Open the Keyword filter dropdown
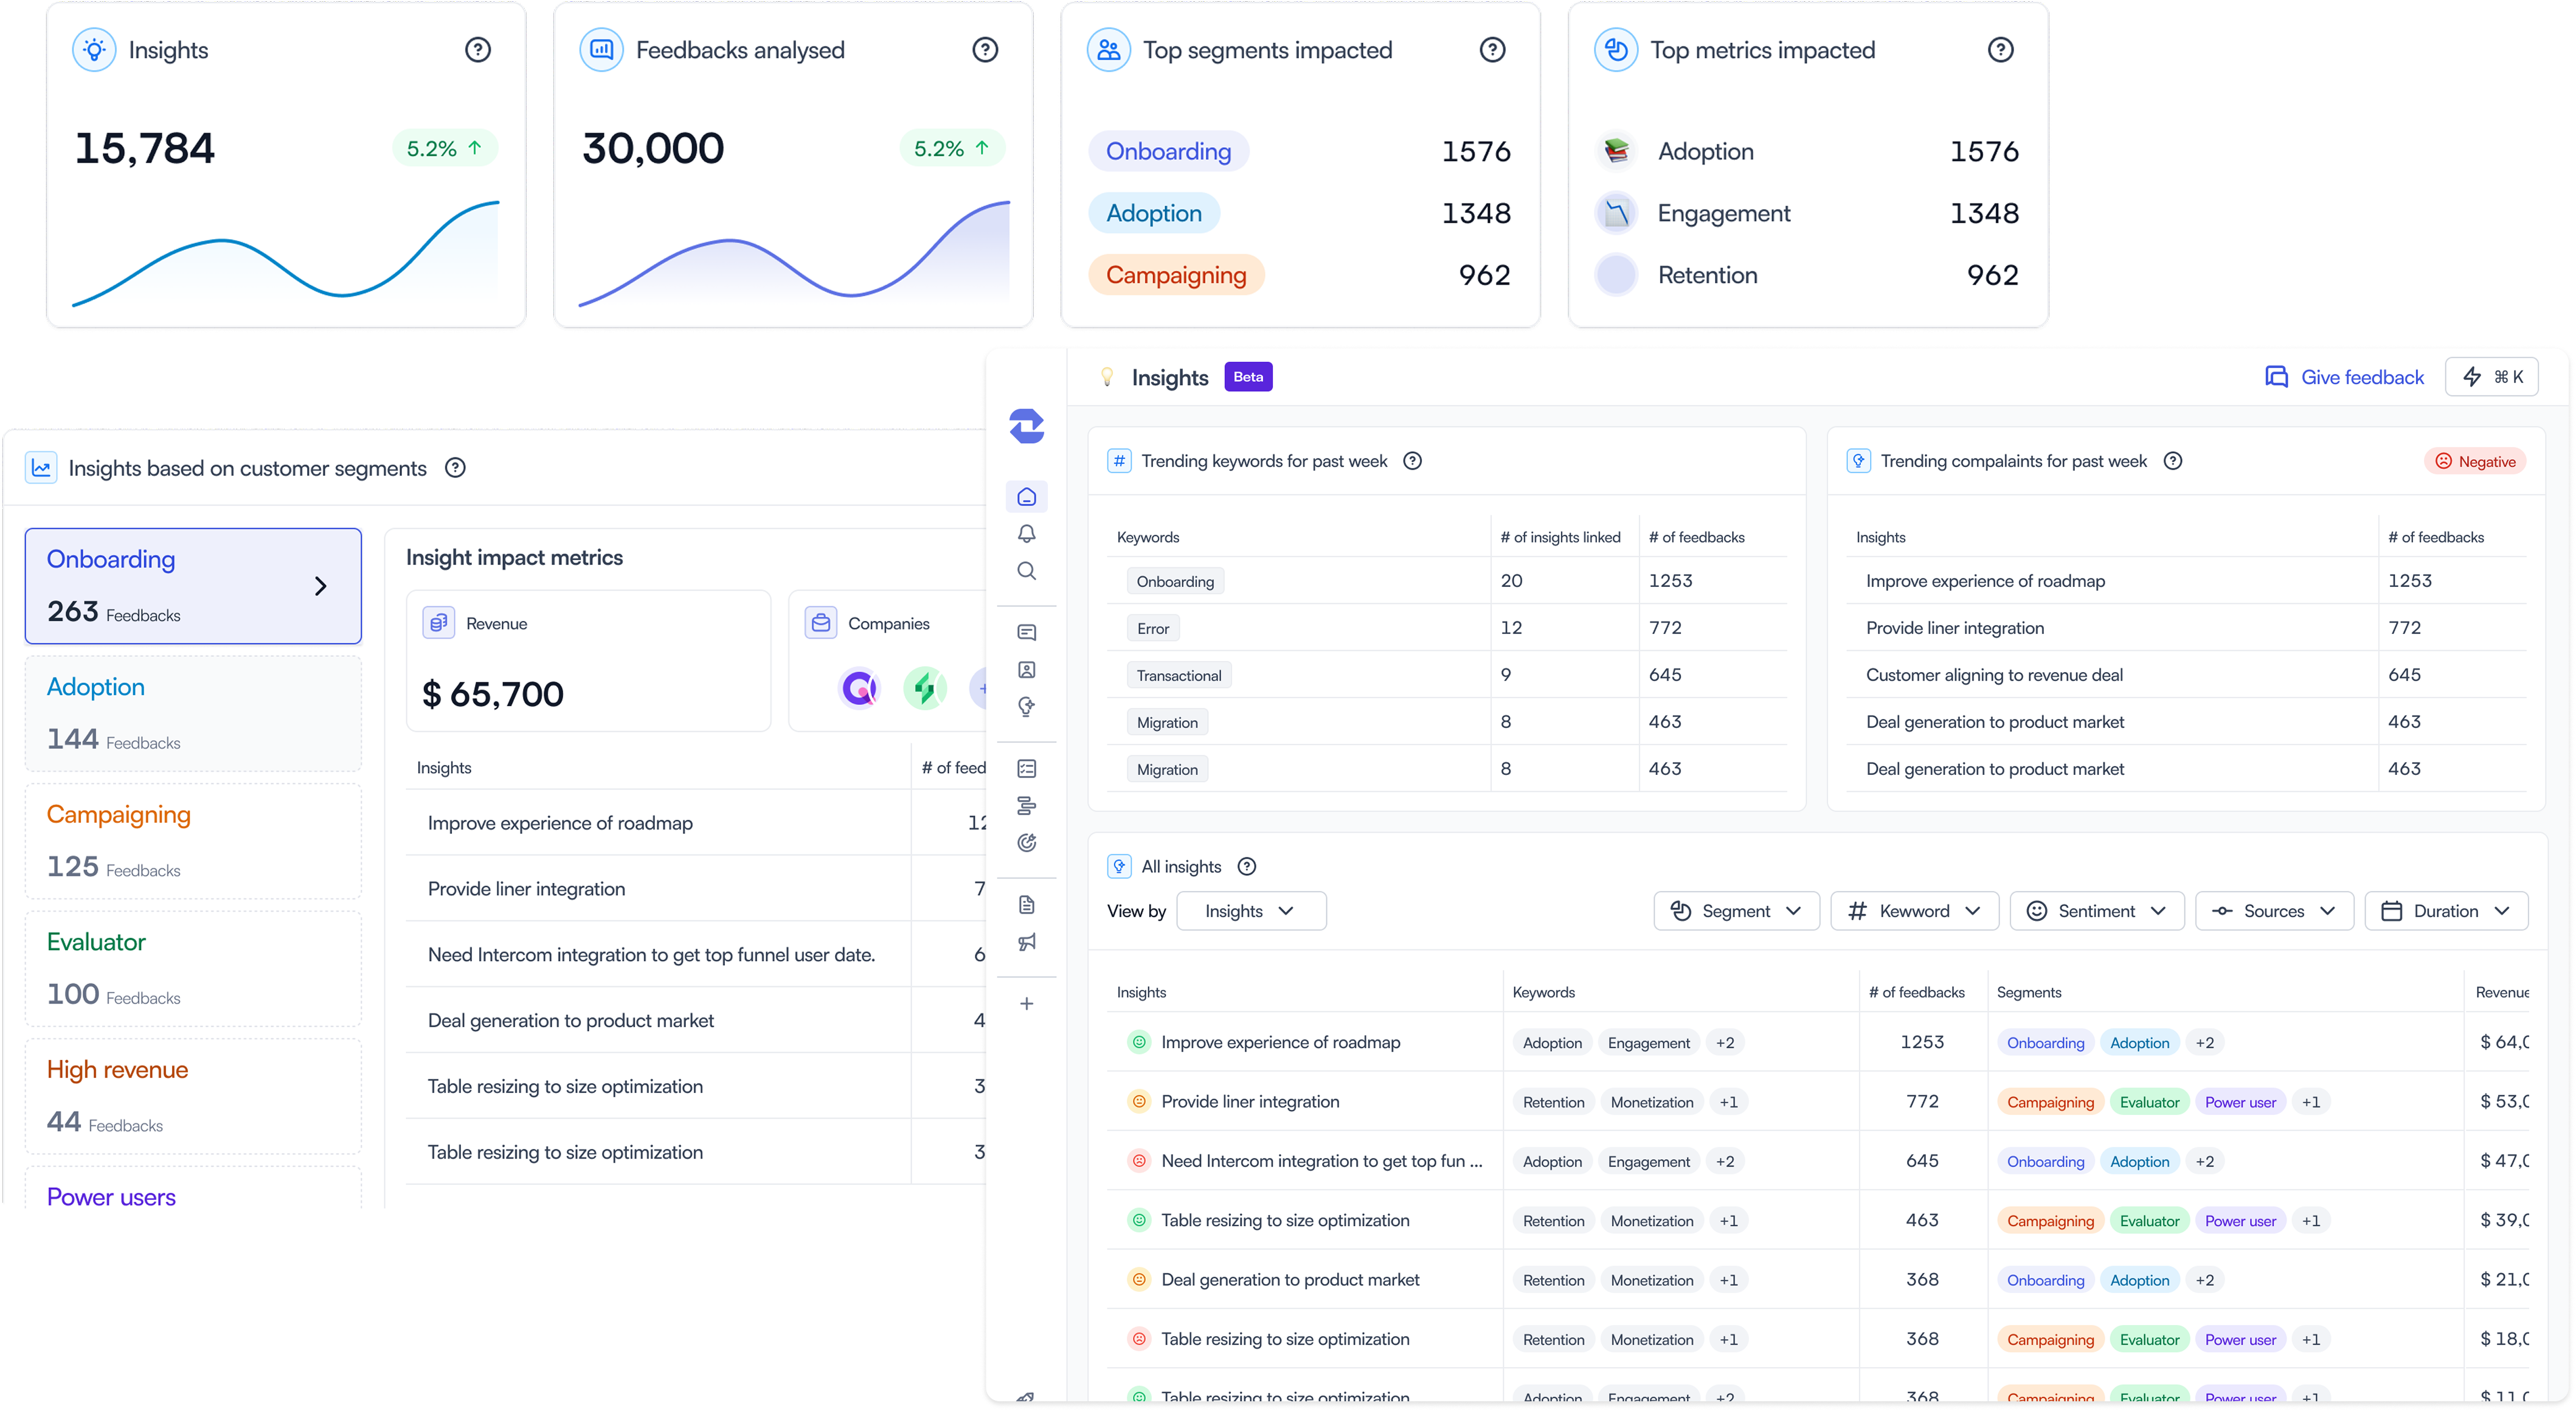The image size is (2576, 1411). 1914,911
